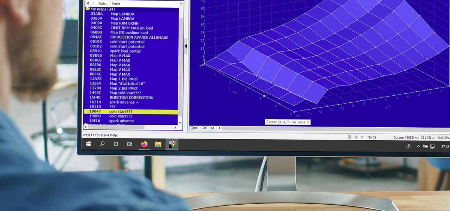Image resolution: width=450 pixels, height=211 pixels.
Task: Select CORRECTION AVANCE ALLUMAGE map
Action: (x=131, y=37)
